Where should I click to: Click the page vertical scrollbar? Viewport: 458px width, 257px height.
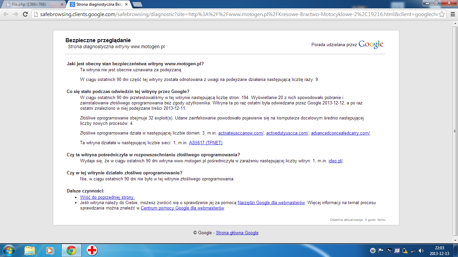pos(455,132)
